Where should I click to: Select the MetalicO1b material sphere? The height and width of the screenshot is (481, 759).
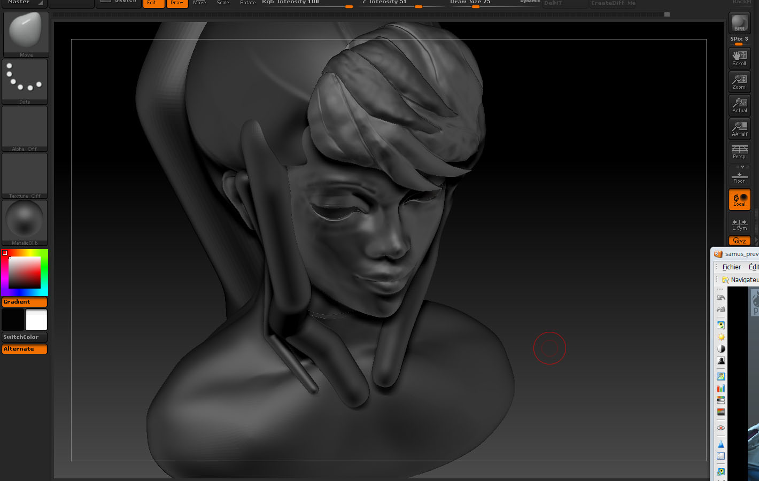coord(25,220)
